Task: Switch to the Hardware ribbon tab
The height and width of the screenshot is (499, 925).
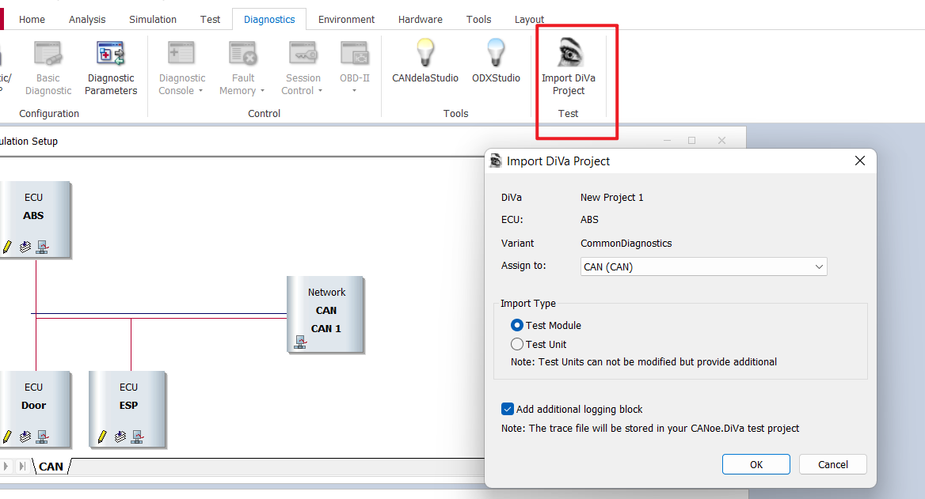Action: [x=420, y=20]
